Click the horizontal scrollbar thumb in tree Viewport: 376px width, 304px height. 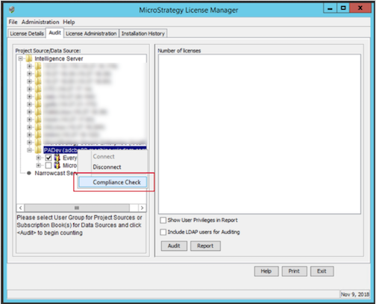coord(77,208)
